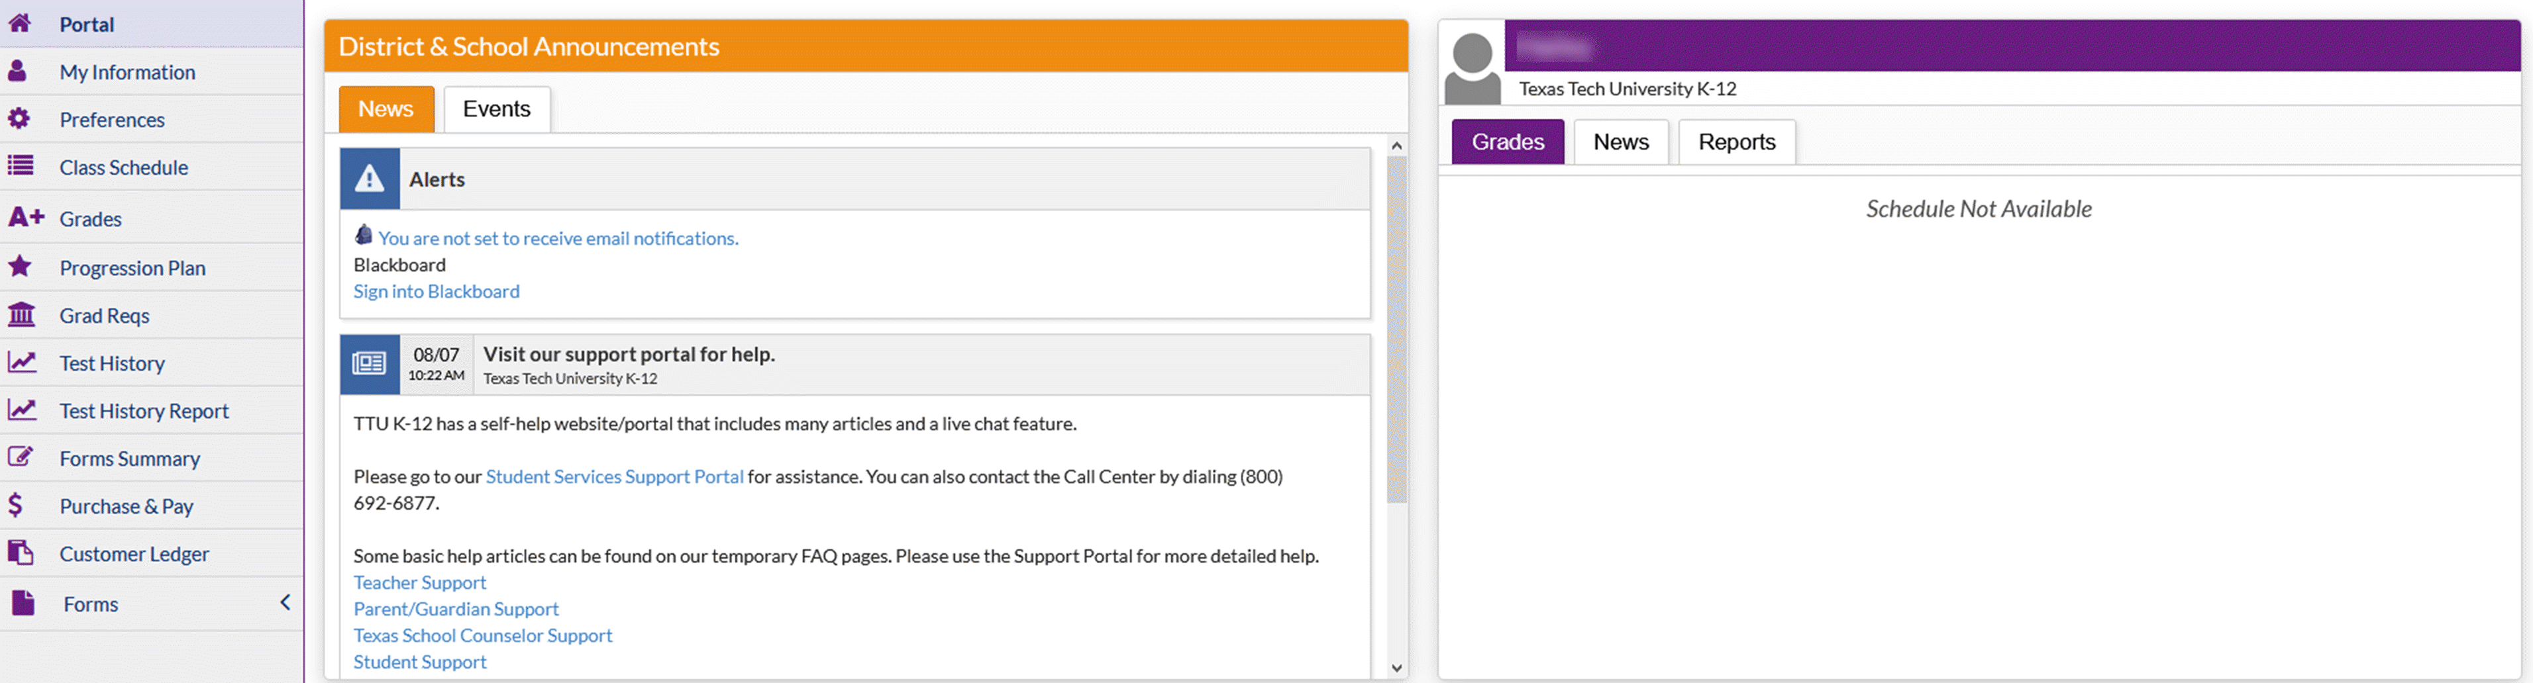
Task: Click the 08/07 post date
Action: (x=436, y=355)
